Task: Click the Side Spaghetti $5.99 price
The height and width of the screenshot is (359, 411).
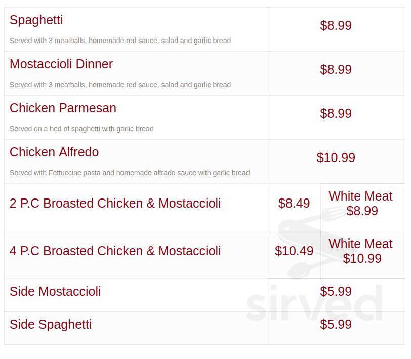Action: [336, 325]
